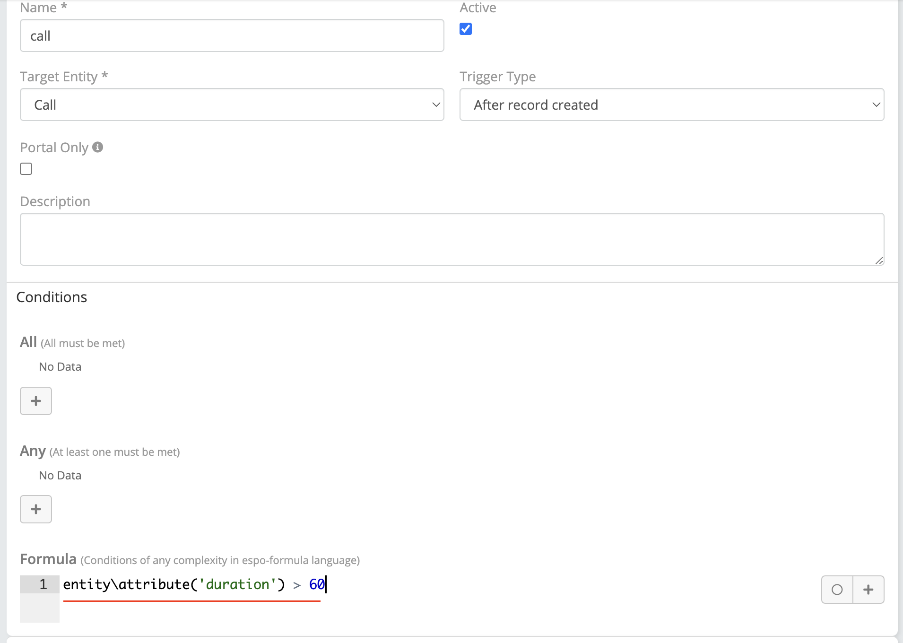Expand Trigger Type showing After record created
The height and width of the screenshot is (643, 903).
671,104
